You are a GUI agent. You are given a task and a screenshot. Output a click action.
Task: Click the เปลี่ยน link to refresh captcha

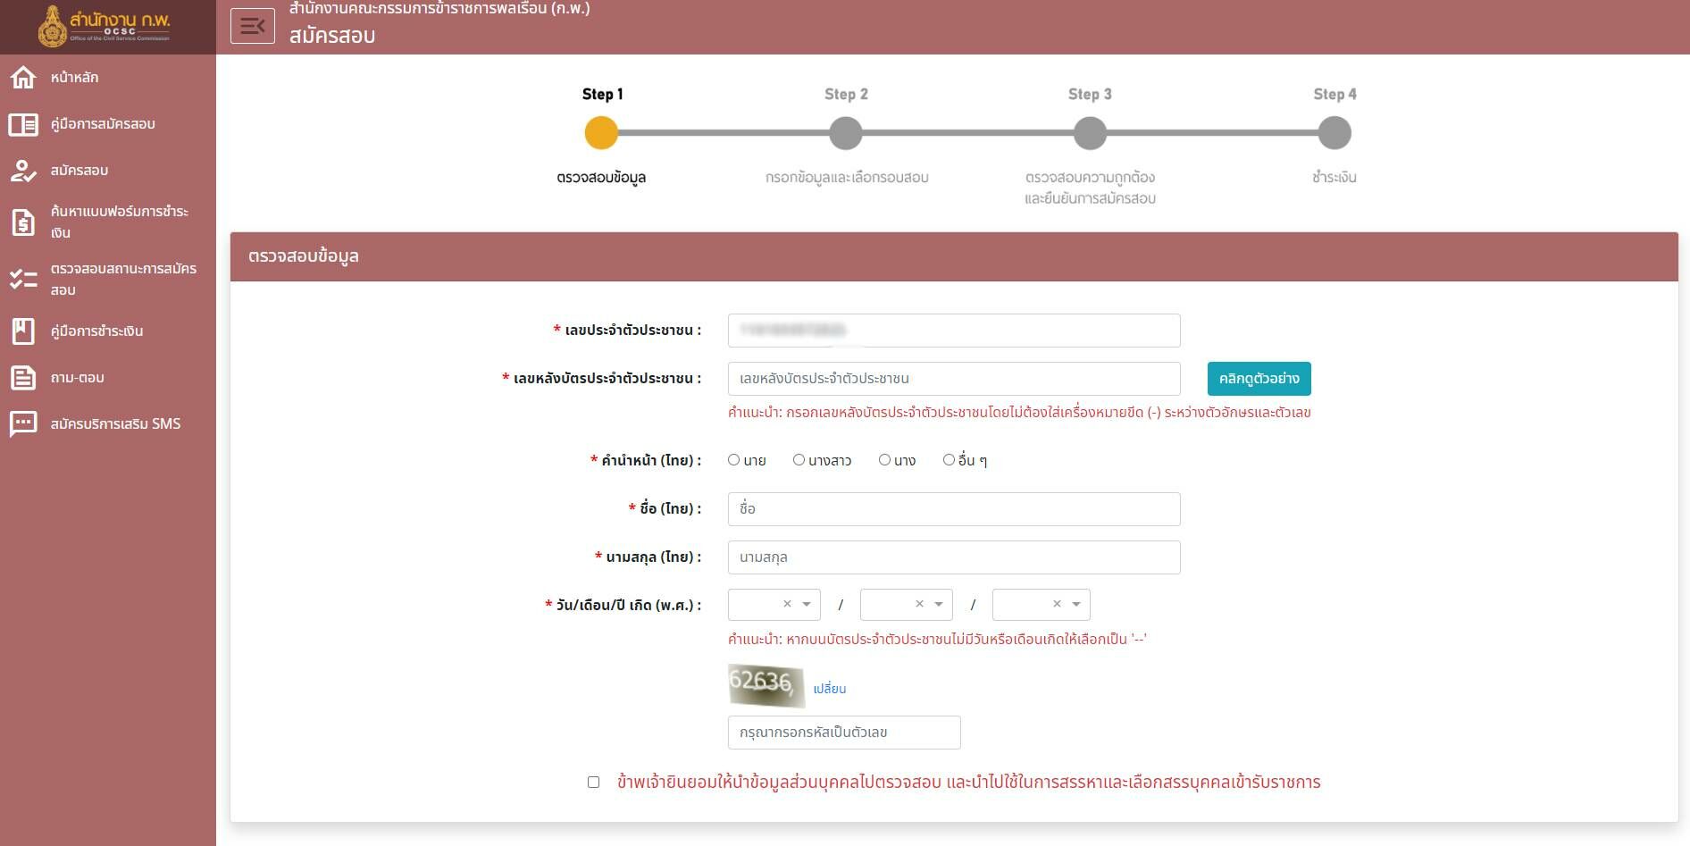click(829, 689)
